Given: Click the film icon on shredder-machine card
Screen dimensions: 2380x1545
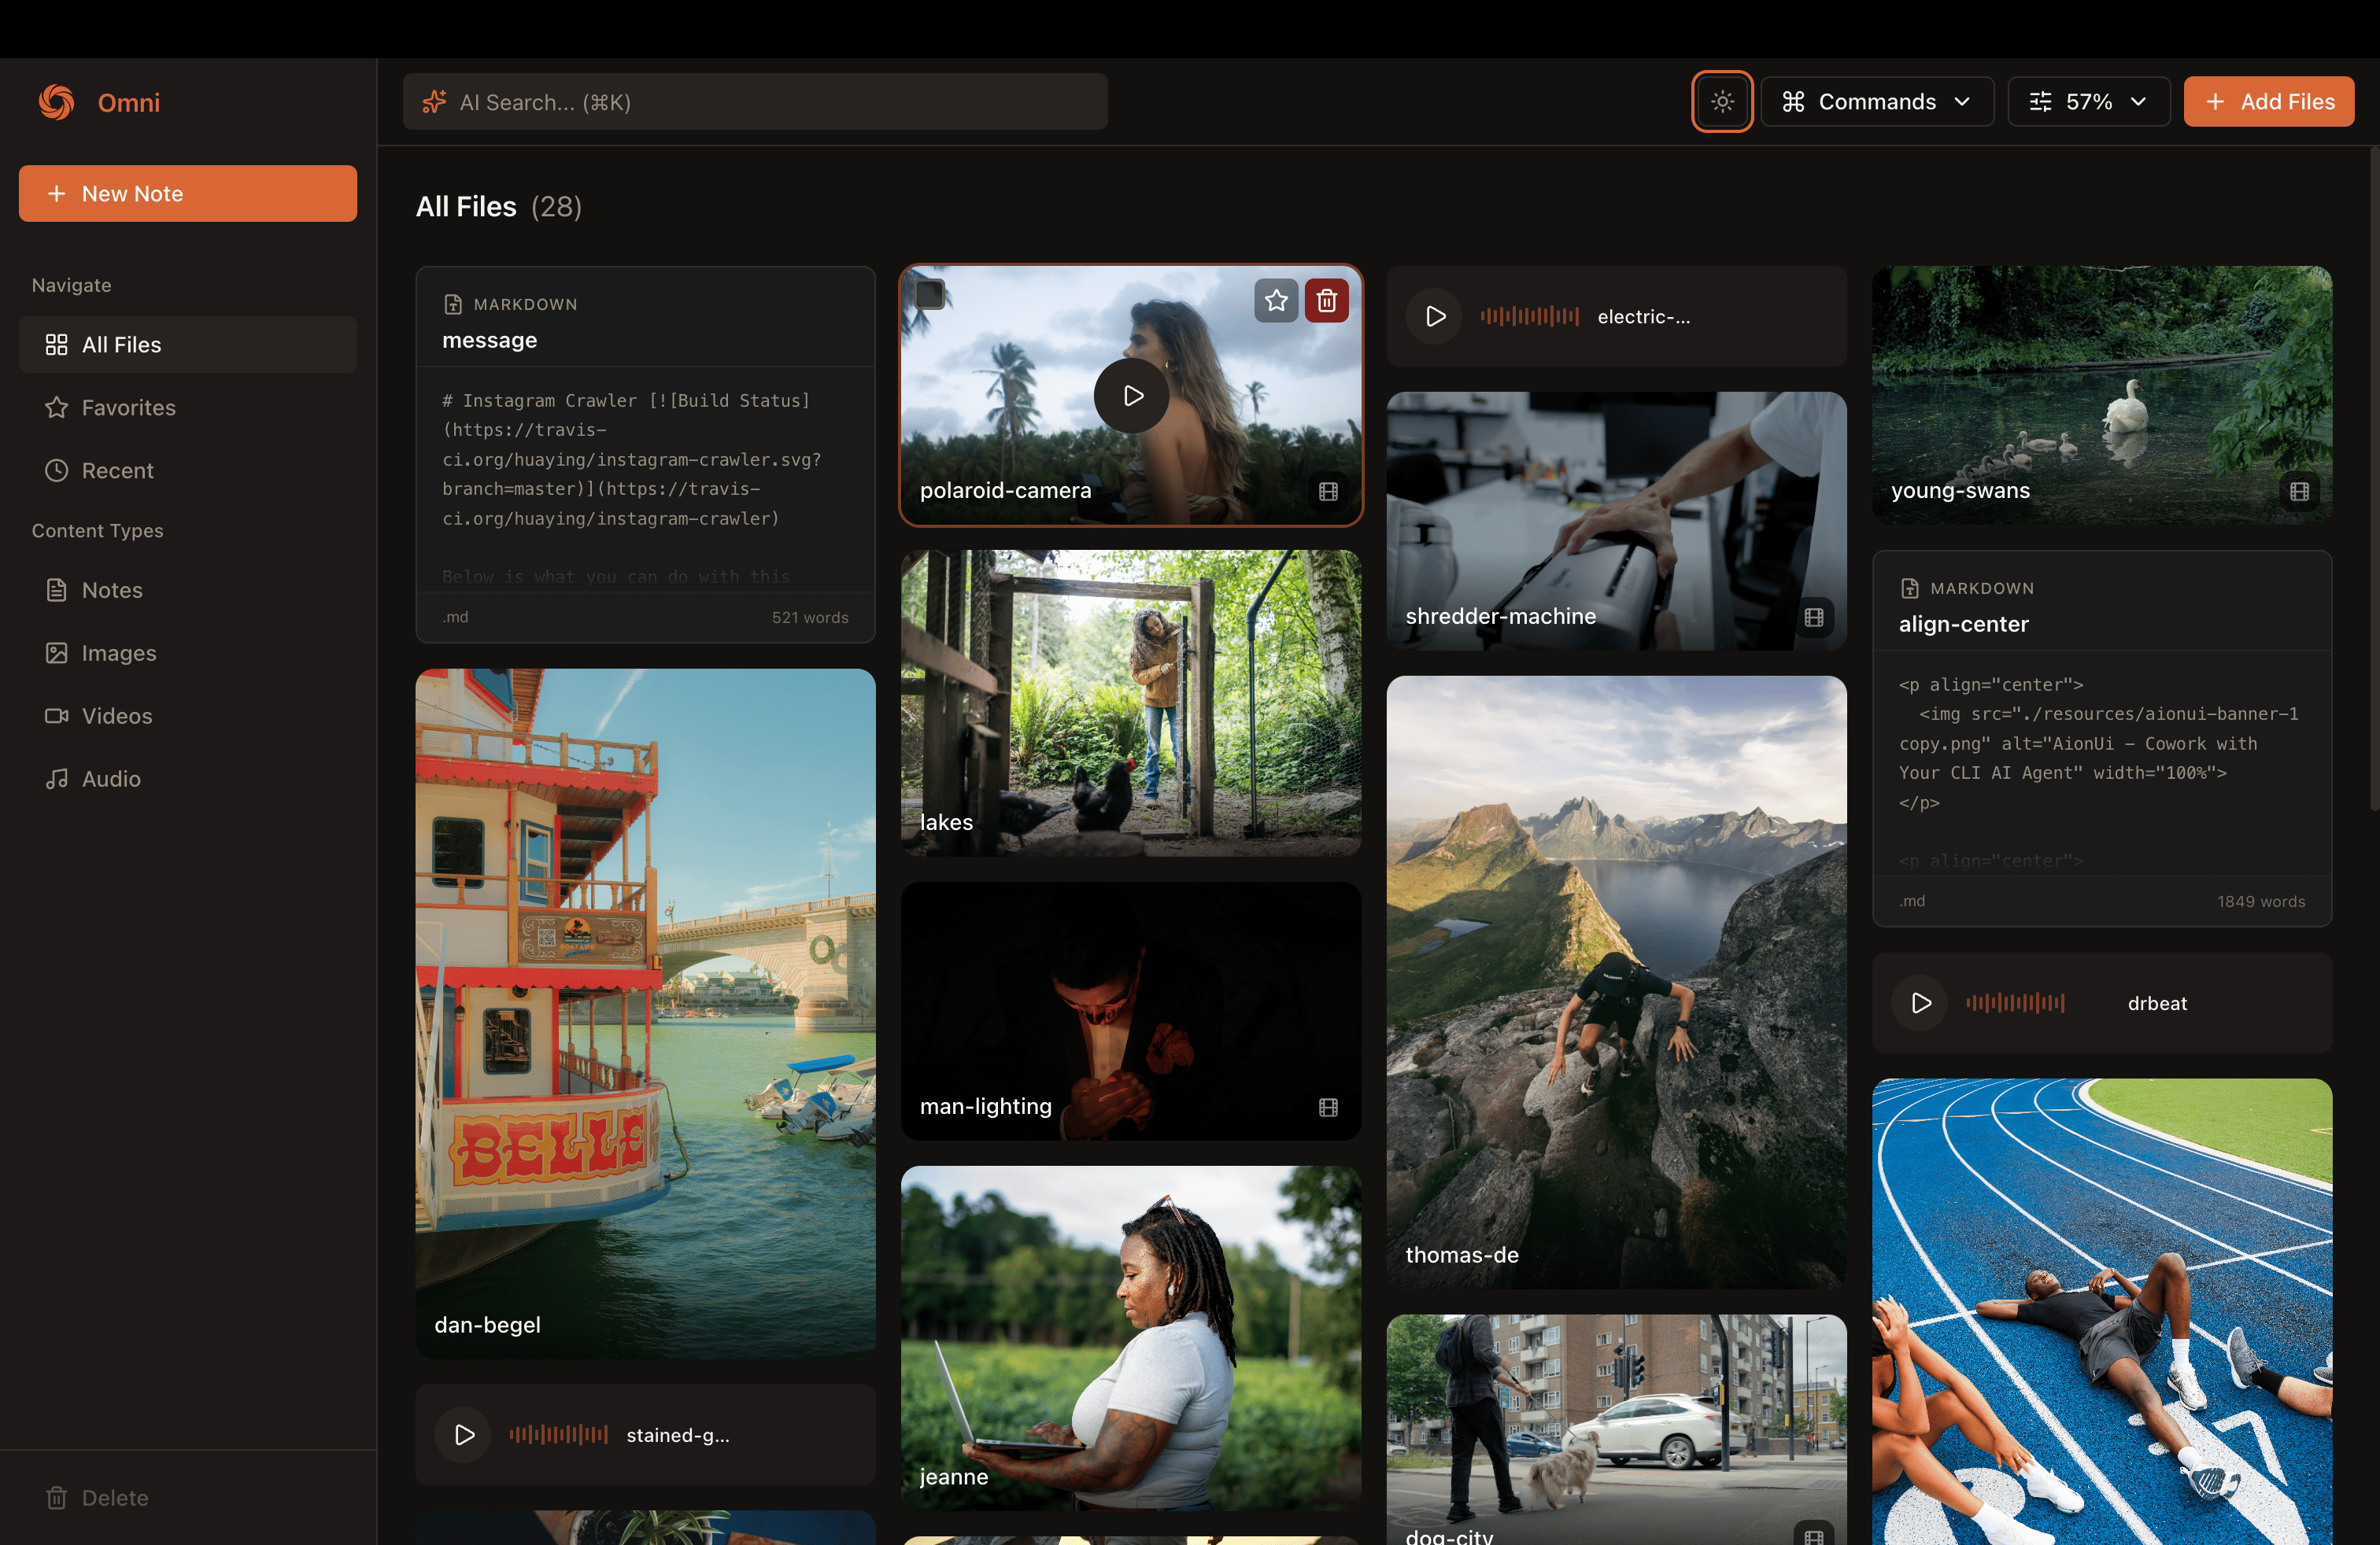Looking at the screenshot, I should [1813, 618].
